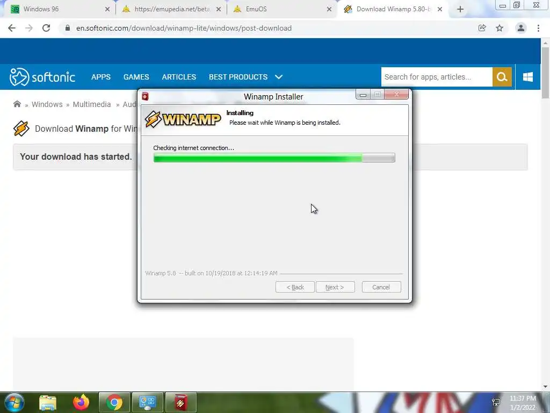Click the browser back arrow
550x413 pixels.
12,28
